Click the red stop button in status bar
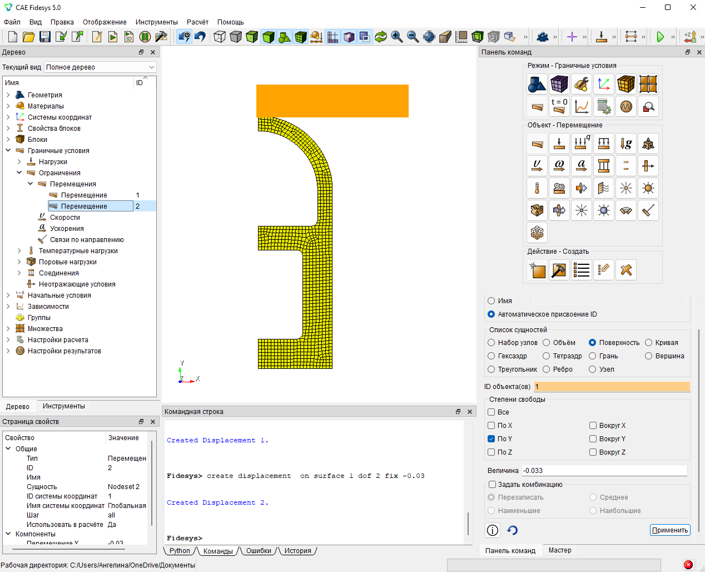Screen dimensions: 705x572 coord(688,565)
